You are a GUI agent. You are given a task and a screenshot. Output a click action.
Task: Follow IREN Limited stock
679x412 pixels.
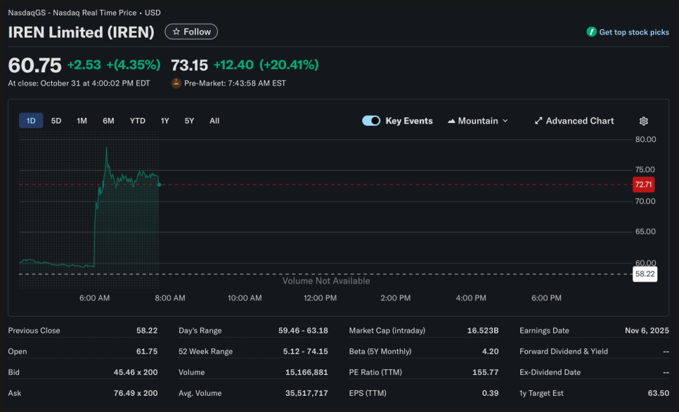coord(191,32)
